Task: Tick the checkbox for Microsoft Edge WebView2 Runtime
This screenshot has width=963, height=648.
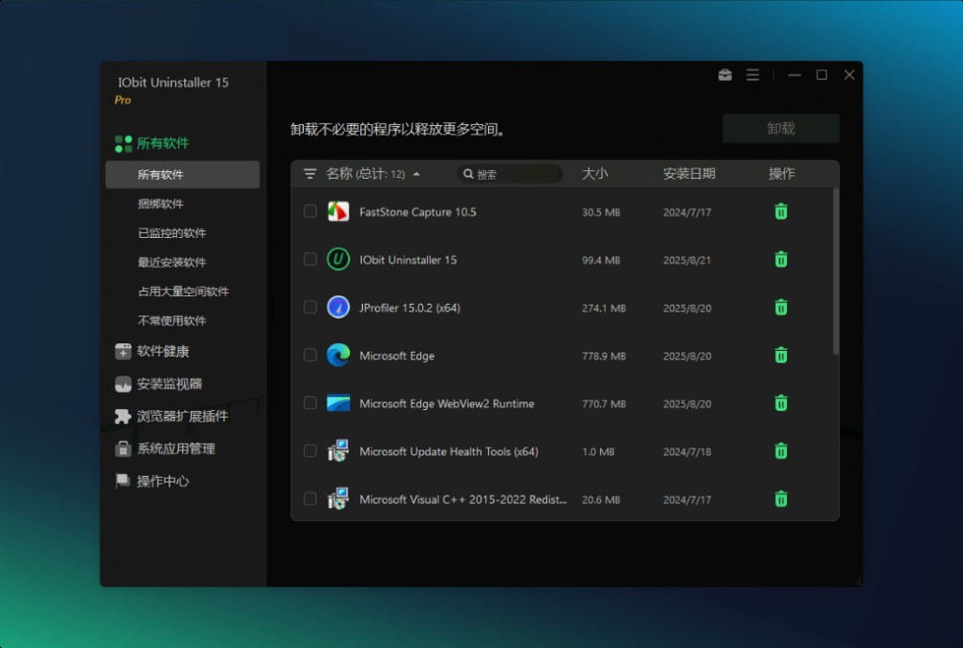Action: 310,403
